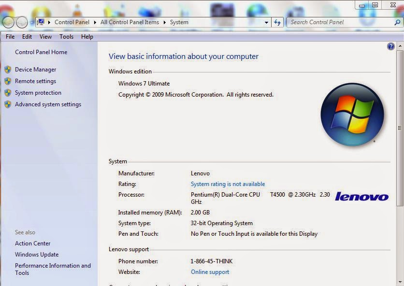Open Action Center link

(33, 243)
